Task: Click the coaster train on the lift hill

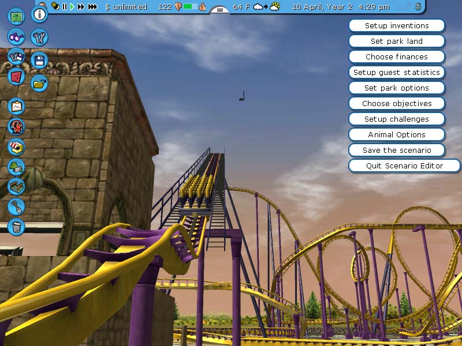Action: [x=196, y=194]
